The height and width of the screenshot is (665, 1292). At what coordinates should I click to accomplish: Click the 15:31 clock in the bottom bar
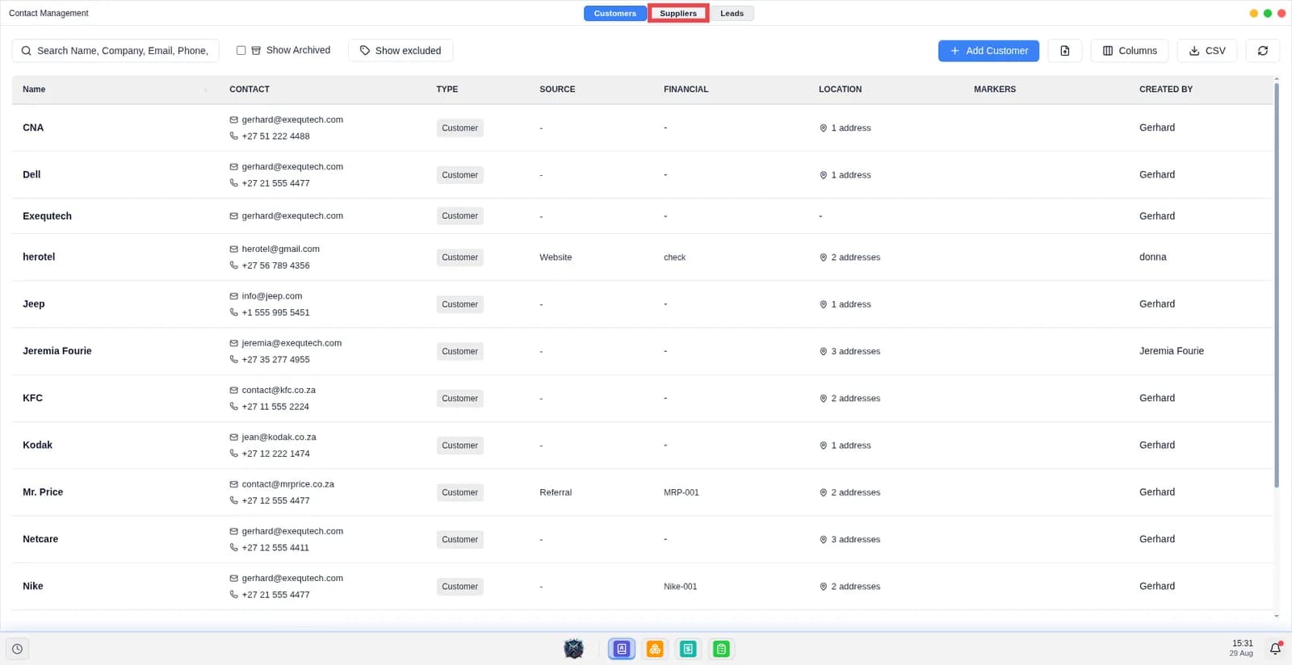point(1242,643)
